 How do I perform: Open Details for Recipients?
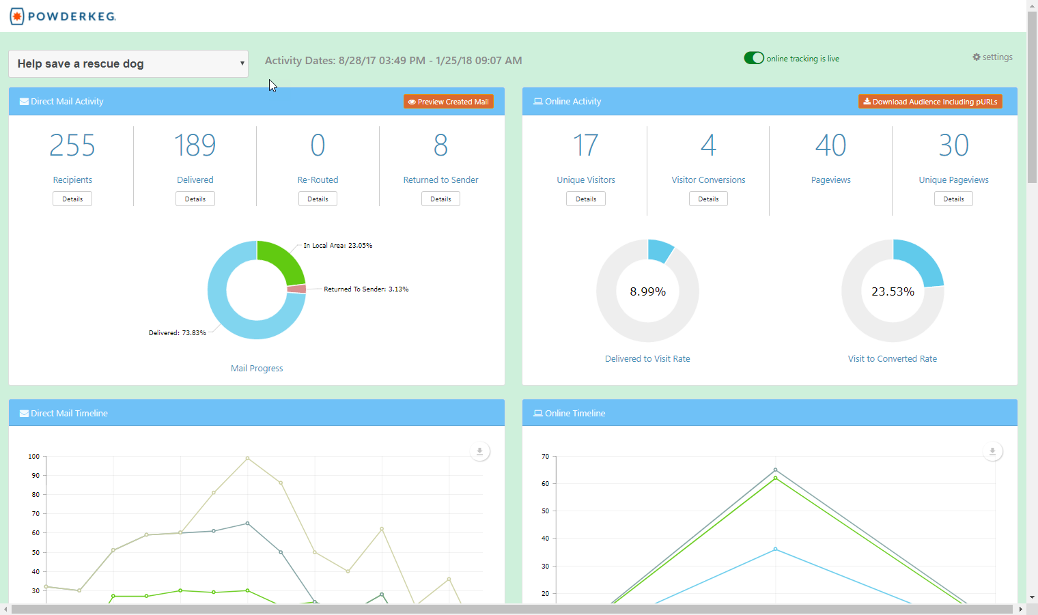click(72, 199)
